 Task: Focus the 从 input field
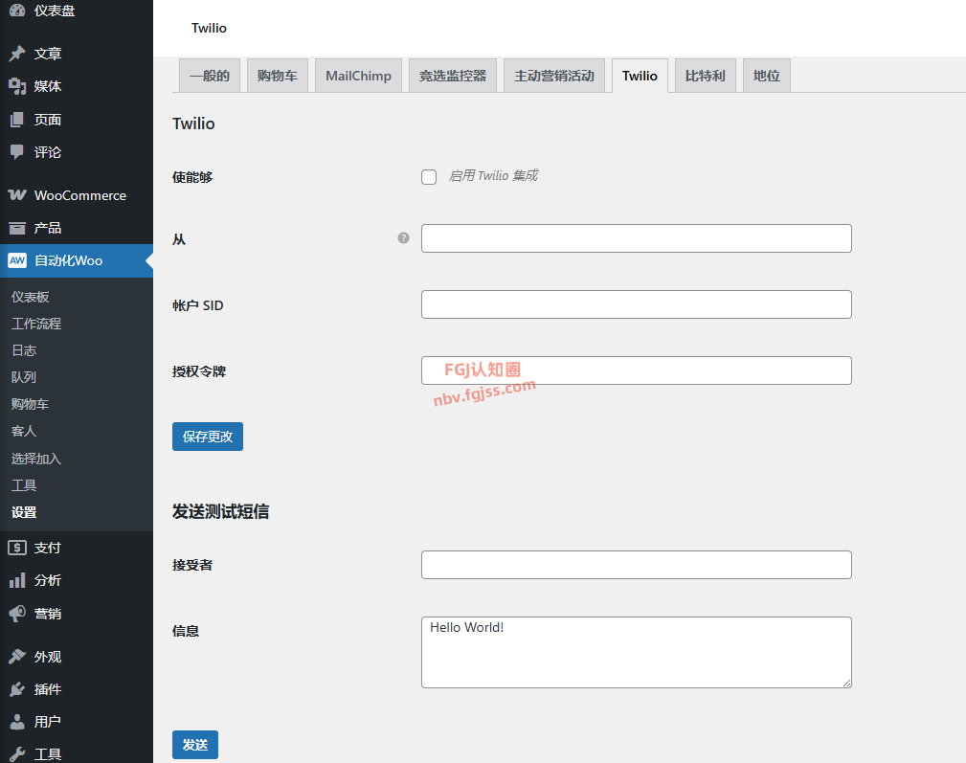point(637,238)
